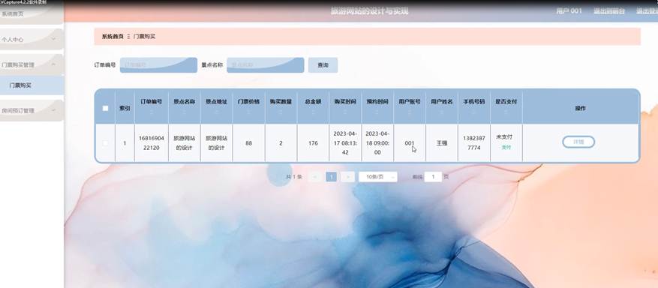Click 用户 001 in the header
This screenshot has width=658, height=288.
coord(569,11)
